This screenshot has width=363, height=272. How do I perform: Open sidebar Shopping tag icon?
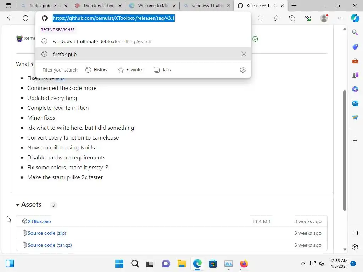[x=355, y=46]
